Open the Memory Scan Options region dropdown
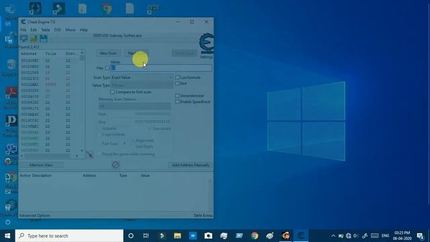Image resolution: width=430 pixels, height=242 pixels. 134,106
